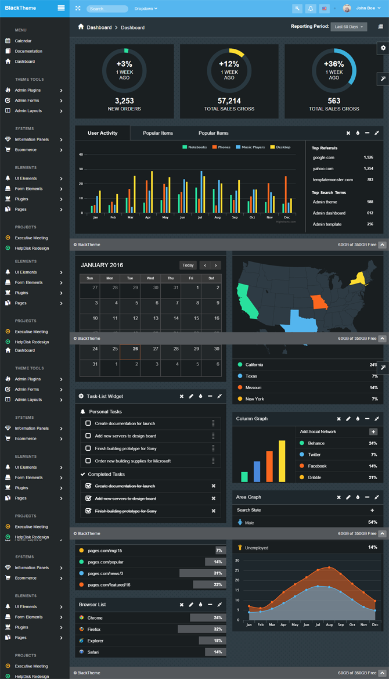389x679 pixels.
Task: Click the plus beside Search State
Action: 372,510
